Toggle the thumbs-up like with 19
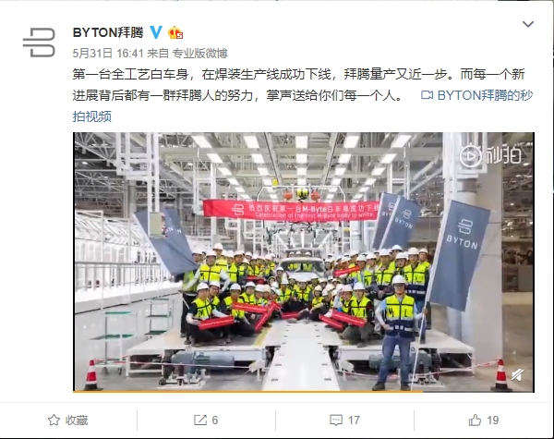Screen dimensions: 554x439 point(475,420)
